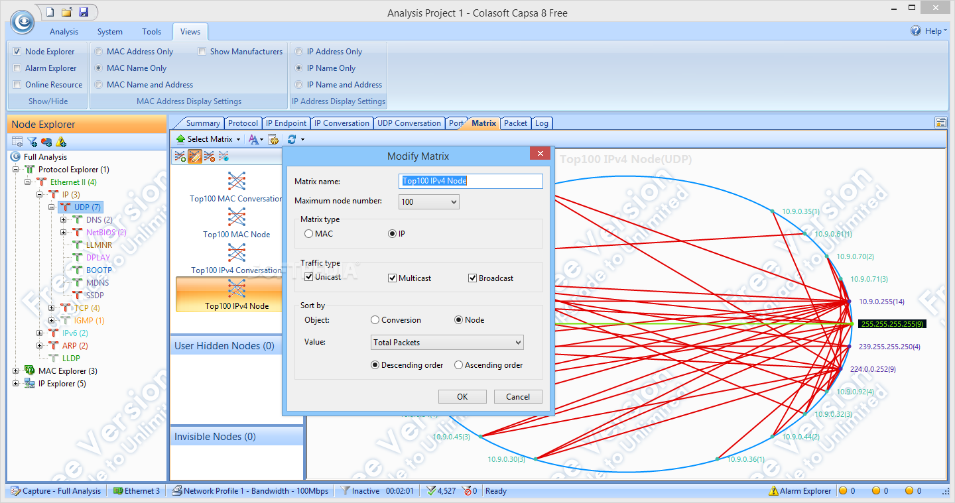Select the MAC Address Only radio button
Screen dimensions: 955x503
click(99, 51)
